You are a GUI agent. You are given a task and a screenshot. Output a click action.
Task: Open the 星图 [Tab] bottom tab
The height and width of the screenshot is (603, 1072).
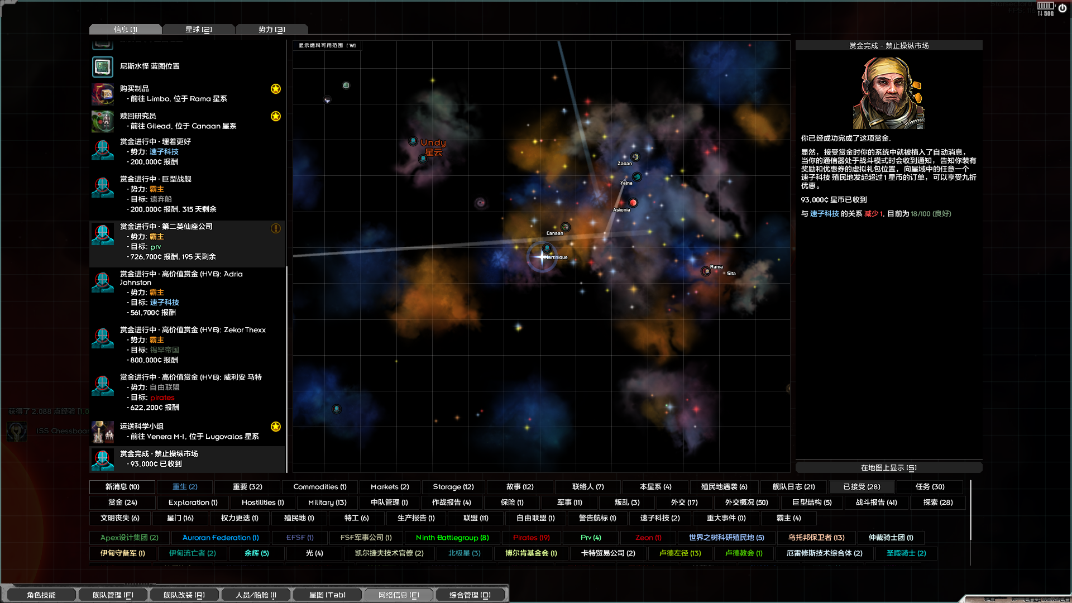(x=327, y=595)
